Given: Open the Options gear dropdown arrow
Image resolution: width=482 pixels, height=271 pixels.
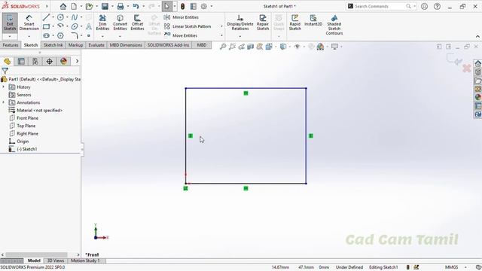Looking at the screenshot, I should pos(212,6).
